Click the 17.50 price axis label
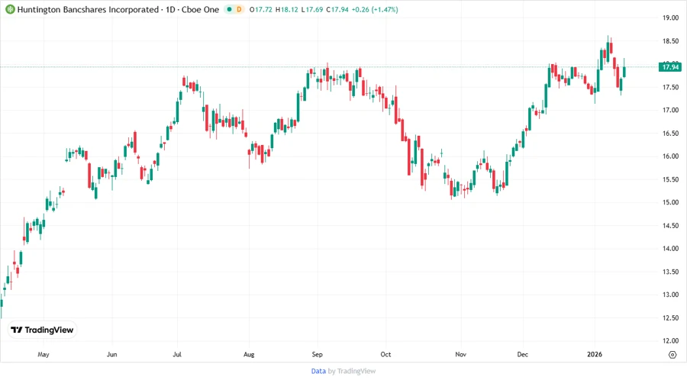687x380 pixels. [670, 87]
